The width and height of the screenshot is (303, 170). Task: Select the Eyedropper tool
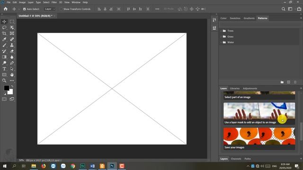4,39
